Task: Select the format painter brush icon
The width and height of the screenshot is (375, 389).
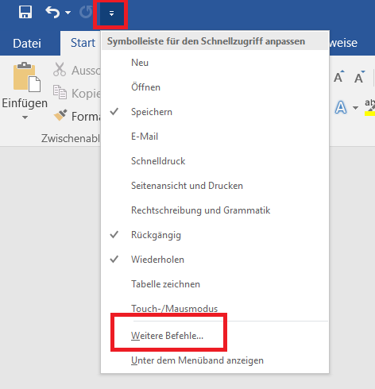Action: click(60, 115)
